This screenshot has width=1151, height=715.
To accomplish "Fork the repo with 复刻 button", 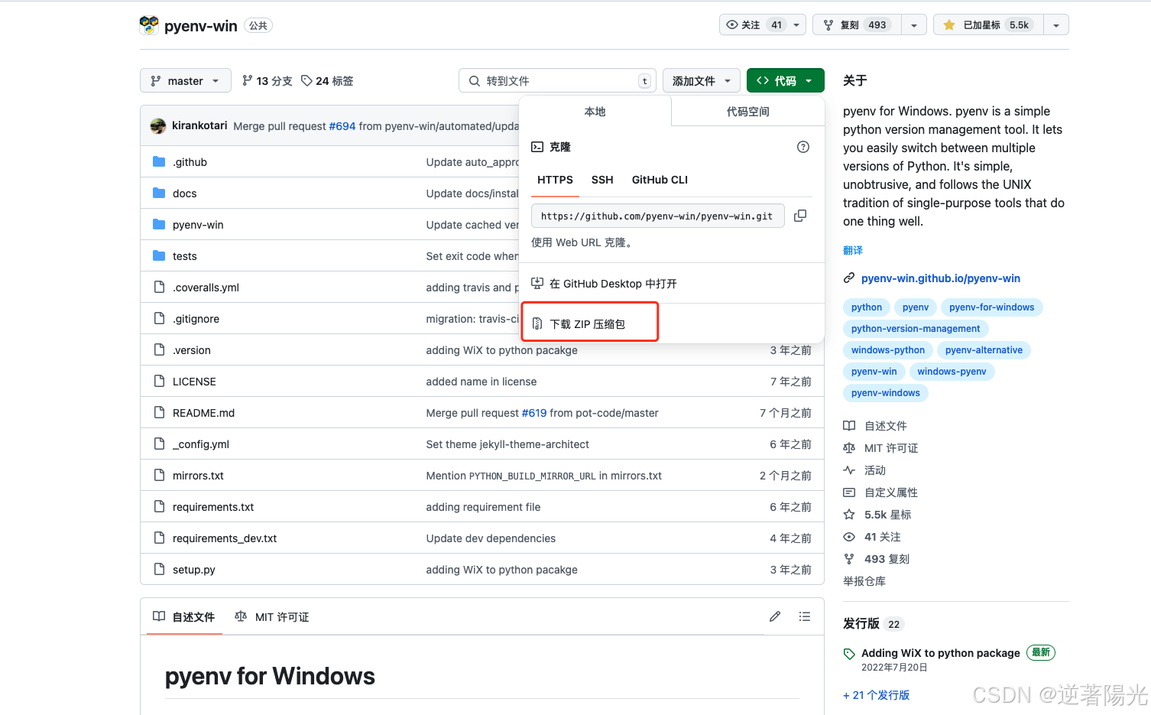I will pyautogui.click(x=857, y=24).
